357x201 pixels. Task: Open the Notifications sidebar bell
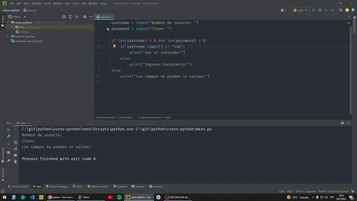coord(355,17)
